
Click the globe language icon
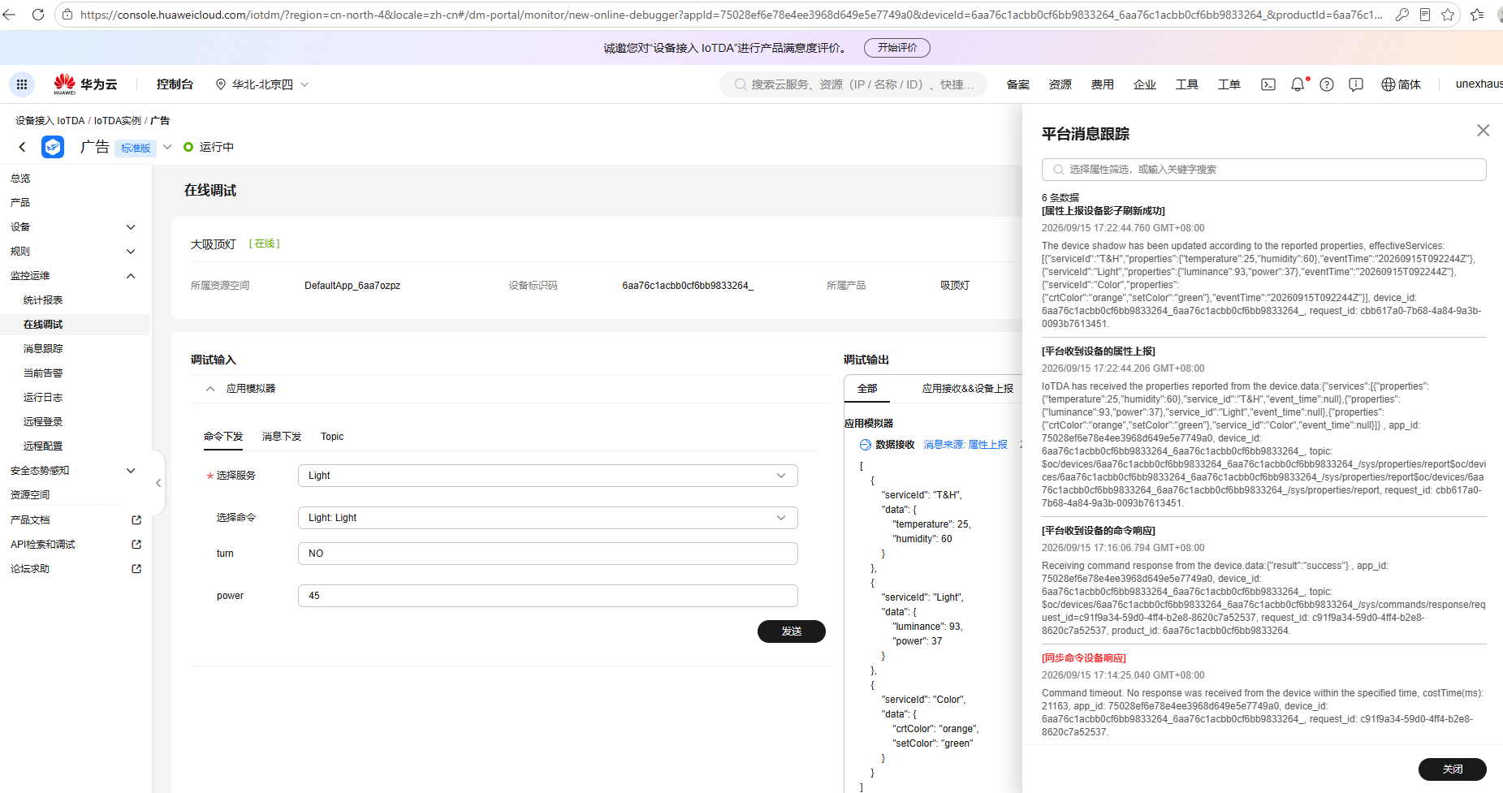[1388, 84]
